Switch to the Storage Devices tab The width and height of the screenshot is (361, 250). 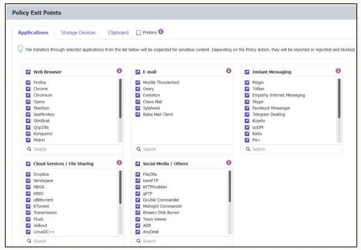[78, 32]
